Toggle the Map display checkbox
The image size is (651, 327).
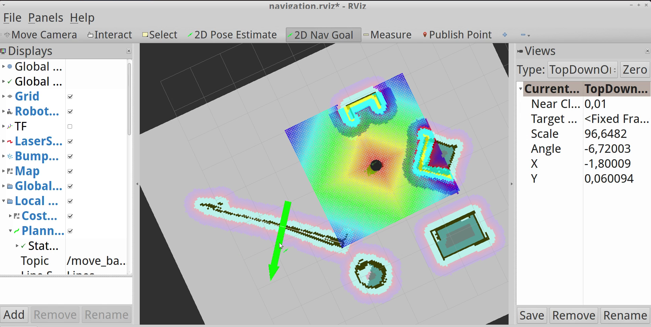pyautogui.click(x=70, y=171)
